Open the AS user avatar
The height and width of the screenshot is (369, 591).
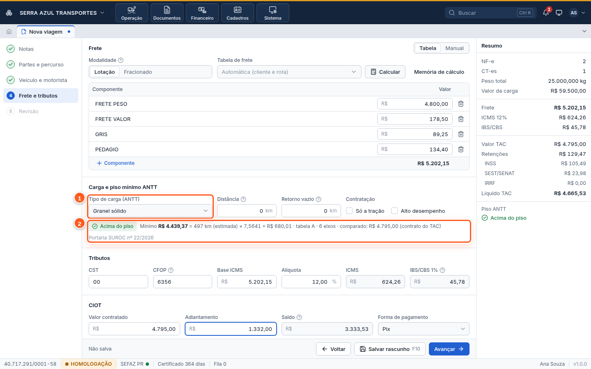[x=574, y=13]
